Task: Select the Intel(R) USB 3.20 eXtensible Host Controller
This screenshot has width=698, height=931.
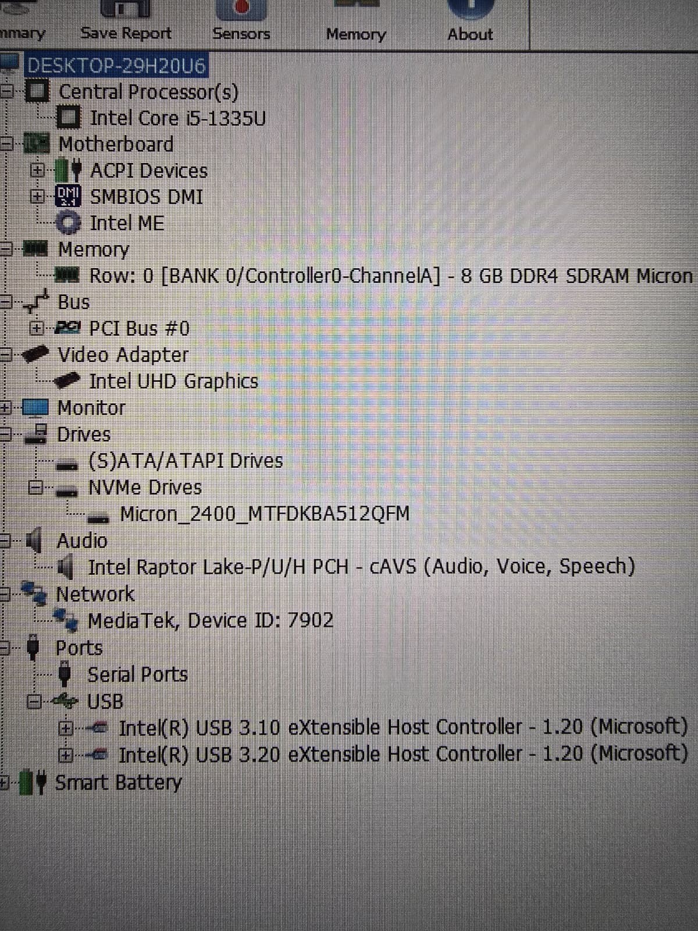Action: click(x=403, y=754)
